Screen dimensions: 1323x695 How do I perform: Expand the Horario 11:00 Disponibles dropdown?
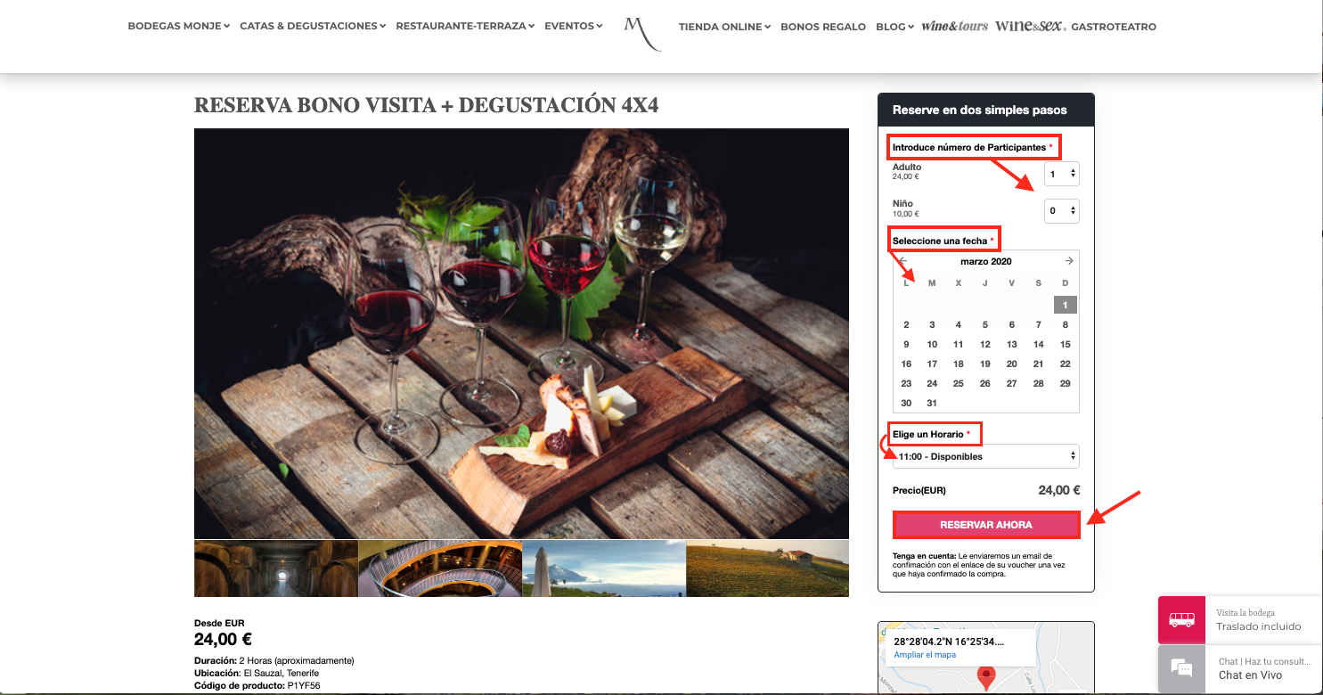pyautogui.click(x=986, y=456)
